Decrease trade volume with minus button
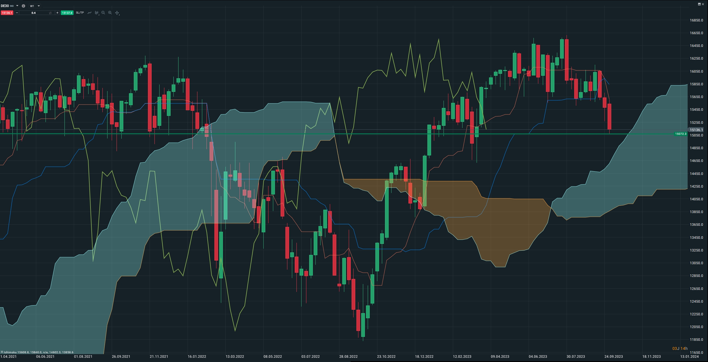Viewport: 708px width, 362px height. coord(17,13)
